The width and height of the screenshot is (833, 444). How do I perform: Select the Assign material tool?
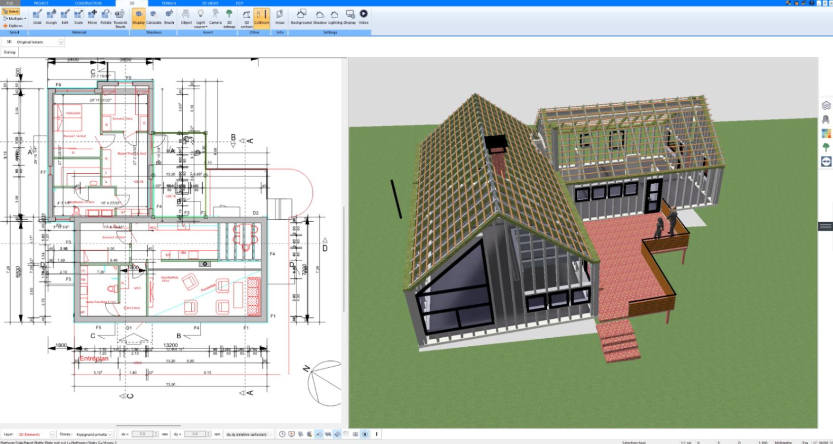tap(51, 17)
